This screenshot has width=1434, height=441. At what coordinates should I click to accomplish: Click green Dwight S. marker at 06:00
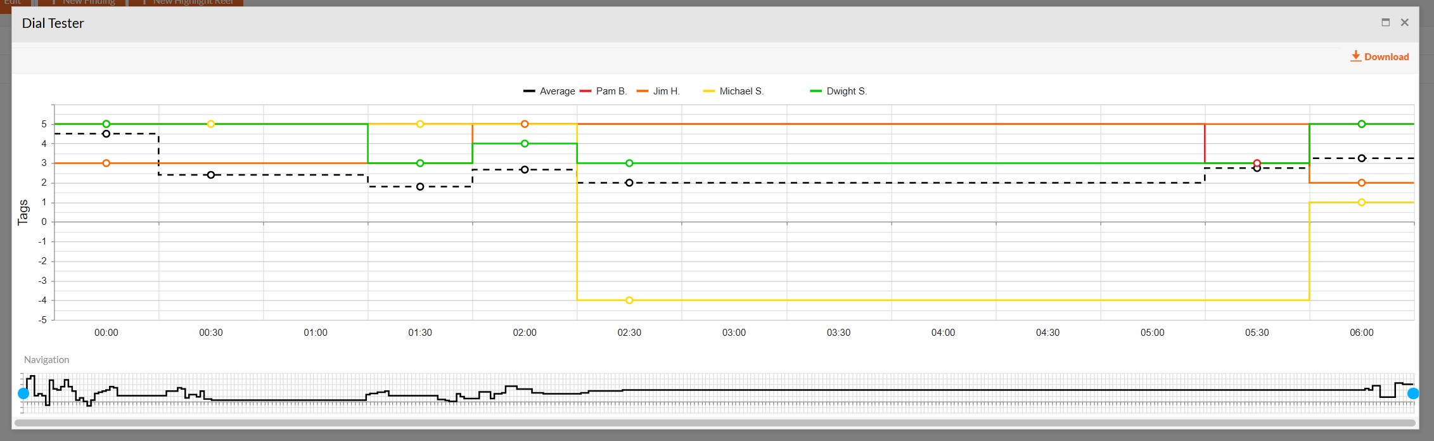tap(1362, 124)
